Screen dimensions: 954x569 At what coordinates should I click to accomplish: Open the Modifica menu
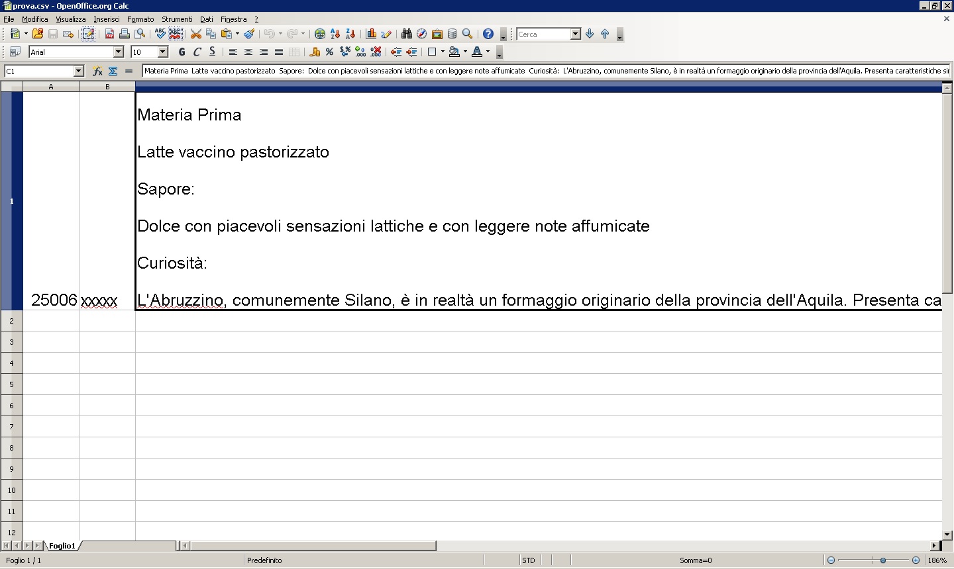[35, 19]
